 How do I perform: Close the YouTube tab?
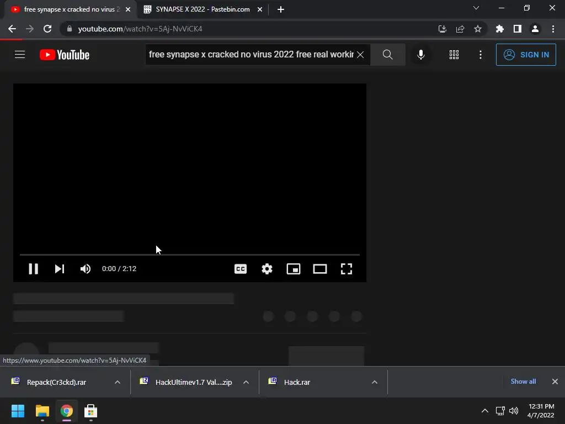coord(128,10)
